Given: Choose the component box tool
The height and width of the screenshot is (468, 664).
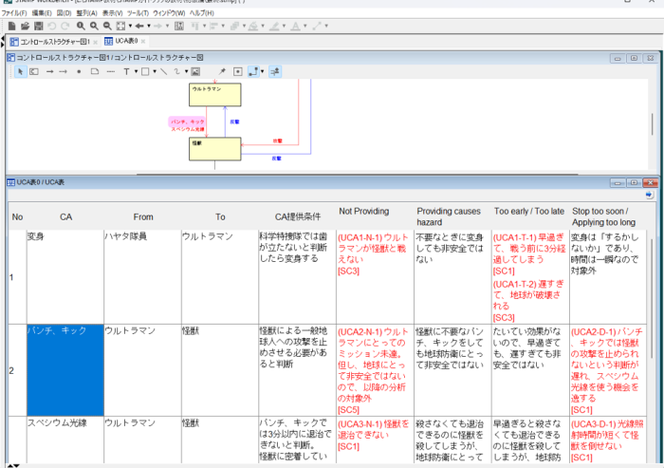Looking at the screenshot, I should point(34,71).
